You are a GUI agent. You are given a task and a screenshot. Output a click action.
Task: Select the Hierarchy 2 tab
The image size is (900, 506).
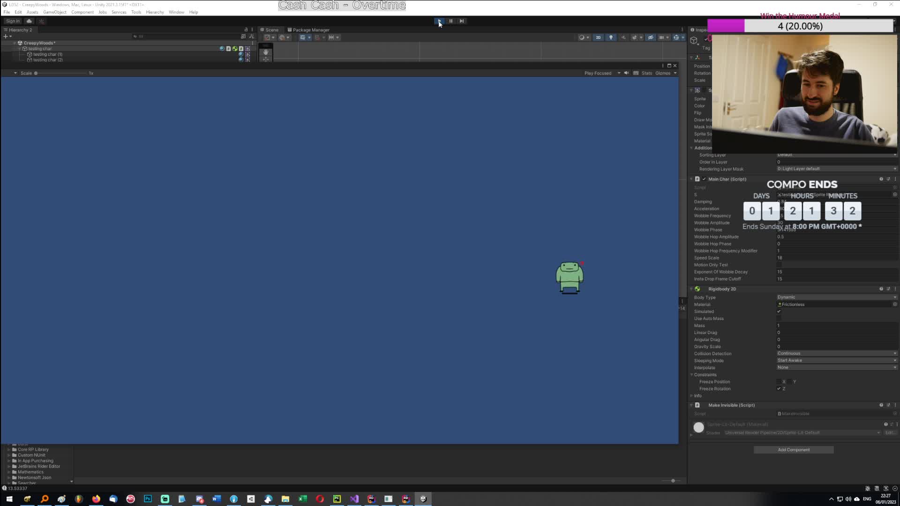[x=18, y=30]
